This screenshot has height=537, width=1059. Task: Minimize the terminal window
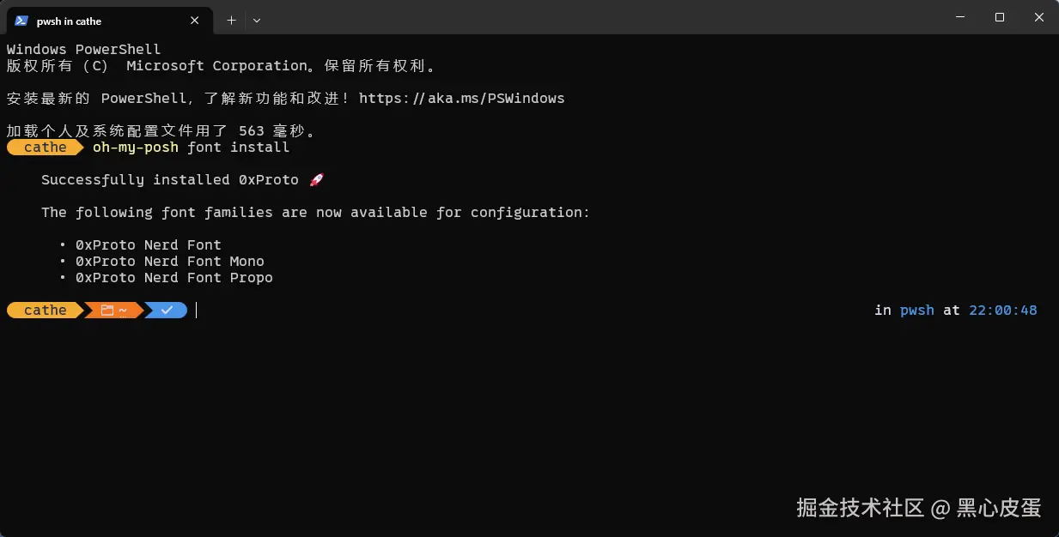click(x=959, y=17)
